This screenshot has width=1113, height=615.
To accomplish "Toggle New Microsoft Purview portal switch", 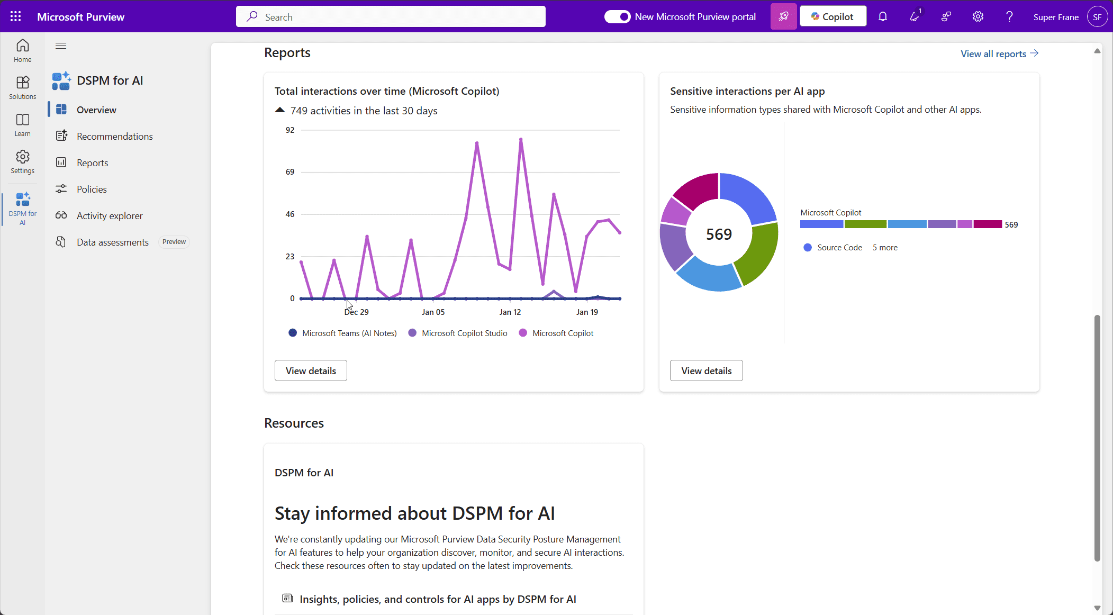I will 617,16.
